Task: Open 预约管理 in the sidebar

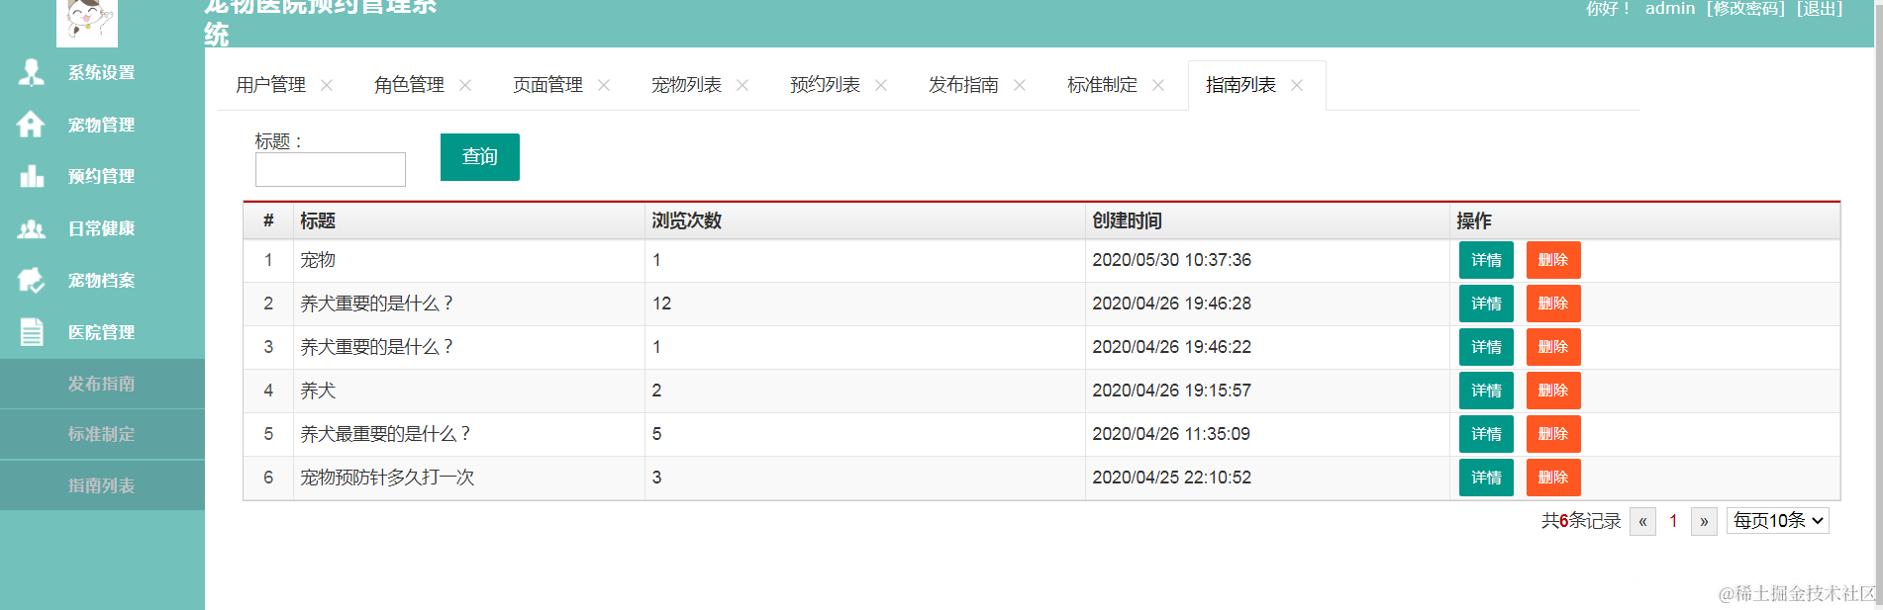Action: click(101, 176)
